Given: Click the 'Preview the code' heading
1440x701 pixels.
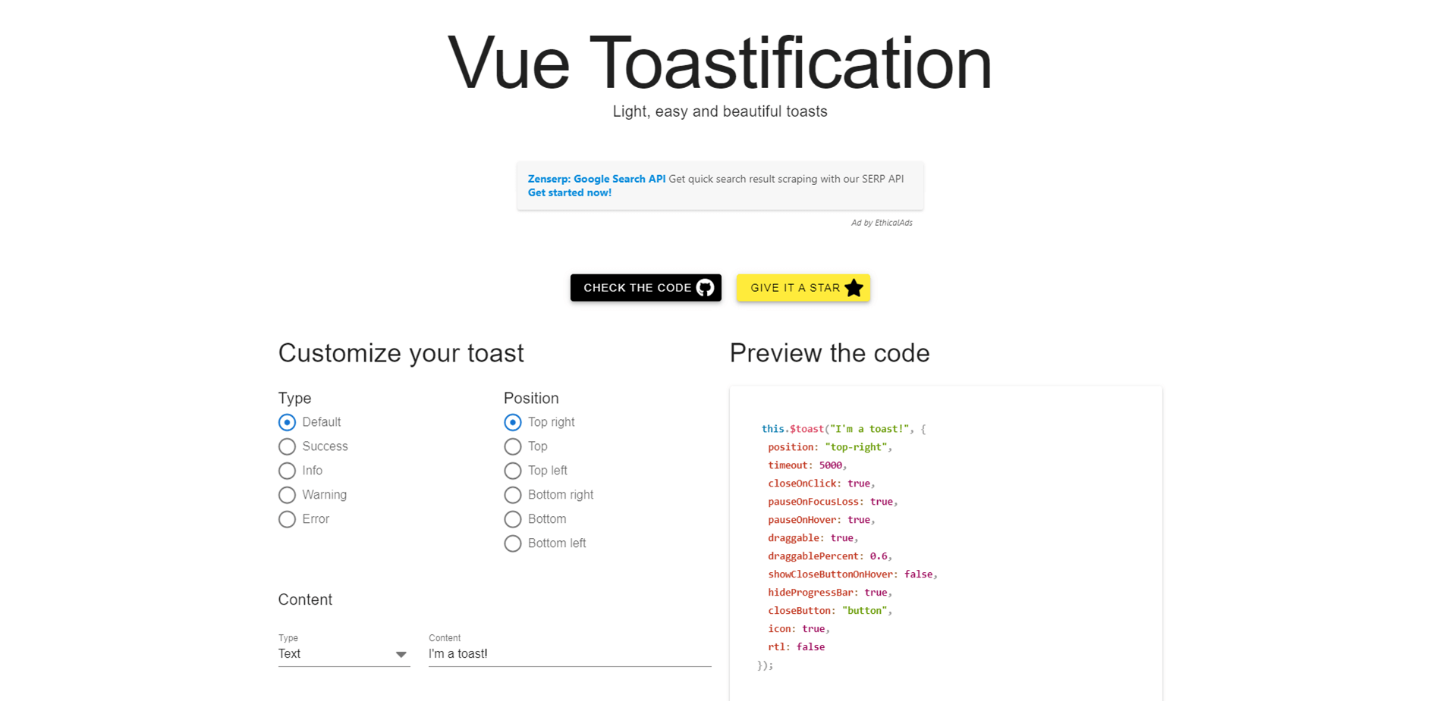Looking at the screenshot, I should (x=829, y=353).
